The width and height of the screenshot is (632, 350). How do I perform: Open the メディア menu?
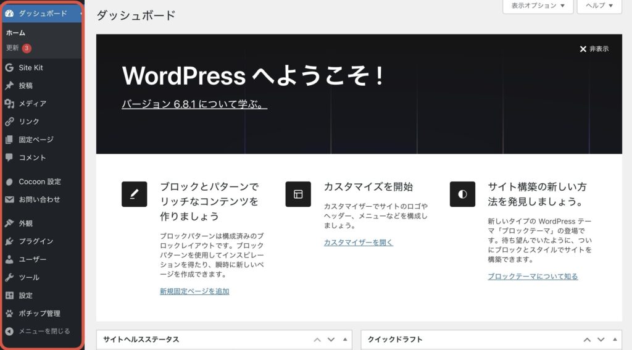coord(42,104)
